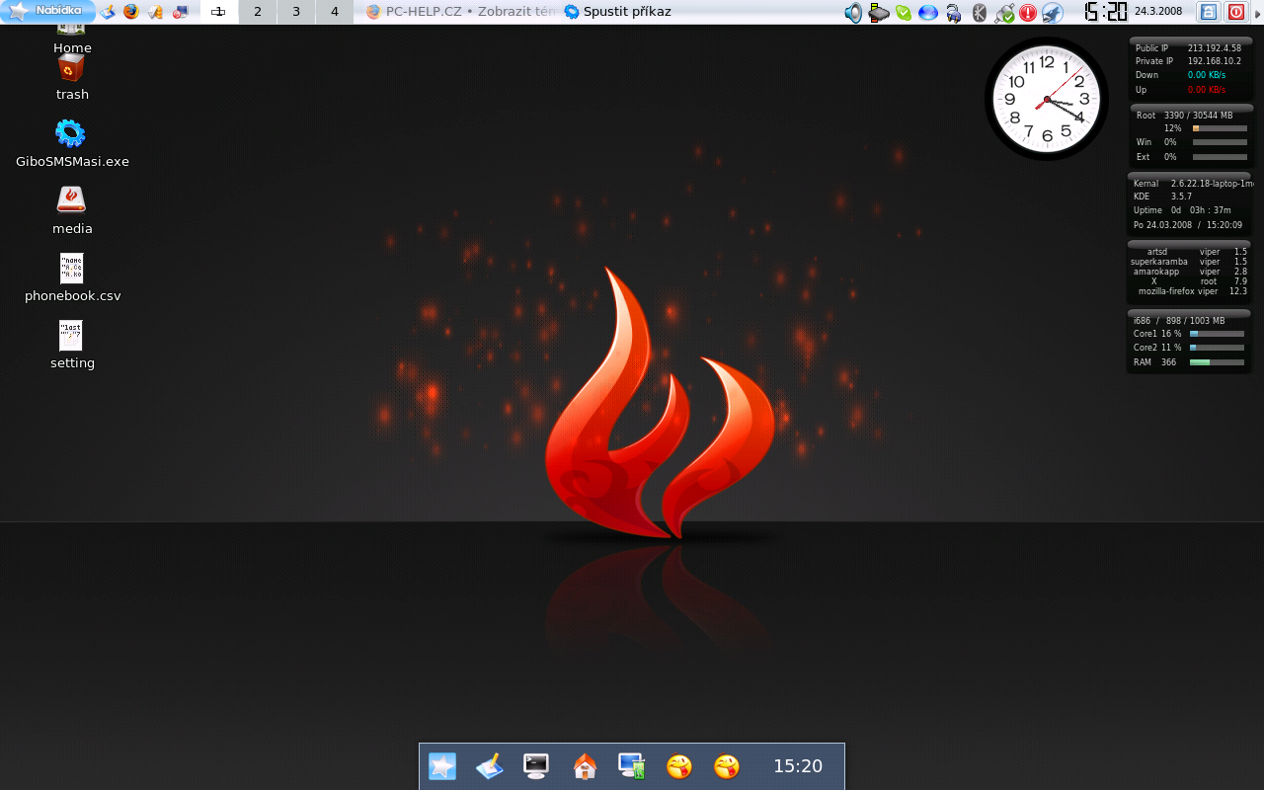Launch Firefox from the top panel
The height and width of the screenshot is (790, 1264).
coord(131,12)
